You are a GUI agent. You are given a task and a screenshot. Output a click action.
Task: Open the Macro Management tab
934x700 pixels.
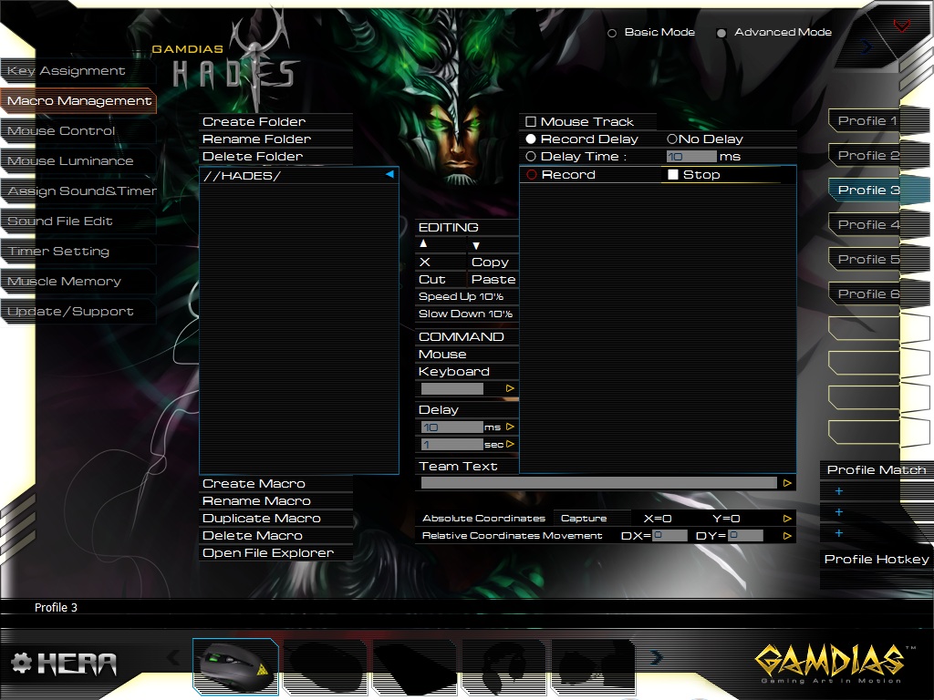pyautogui.click(x=78, y=100)
